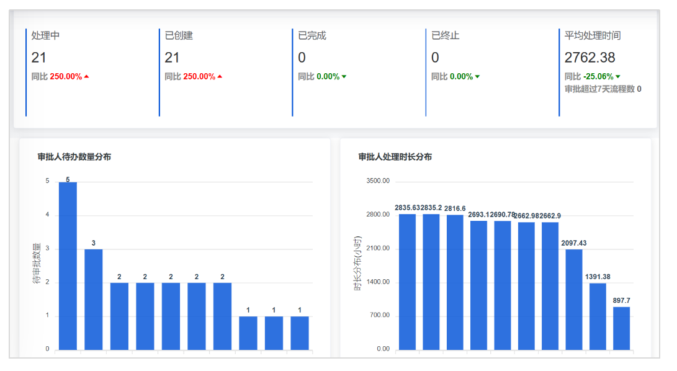Click the 2097.43 data label
Viewport: 677px width, 371px height.
point(574,243)
